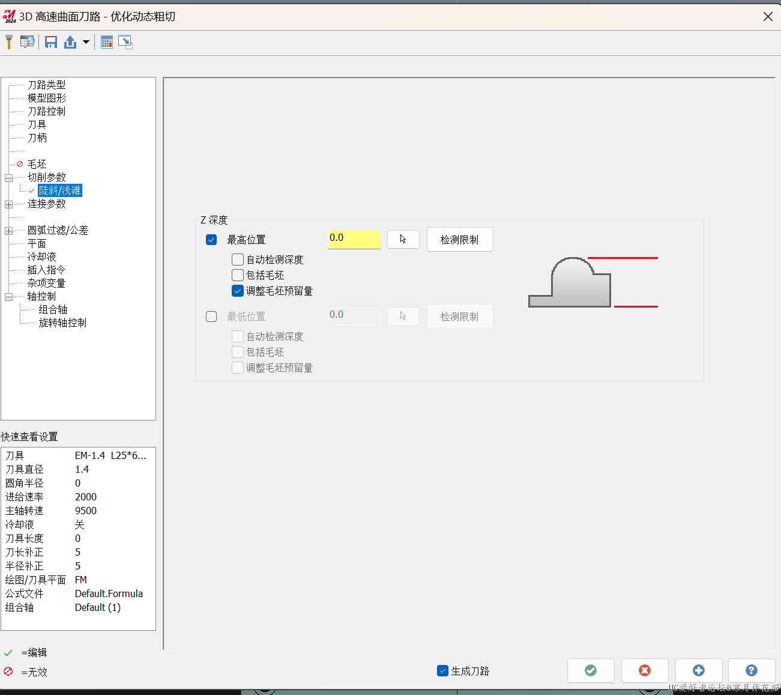Click the green checkmark OK button

click(x=591, y=670)
